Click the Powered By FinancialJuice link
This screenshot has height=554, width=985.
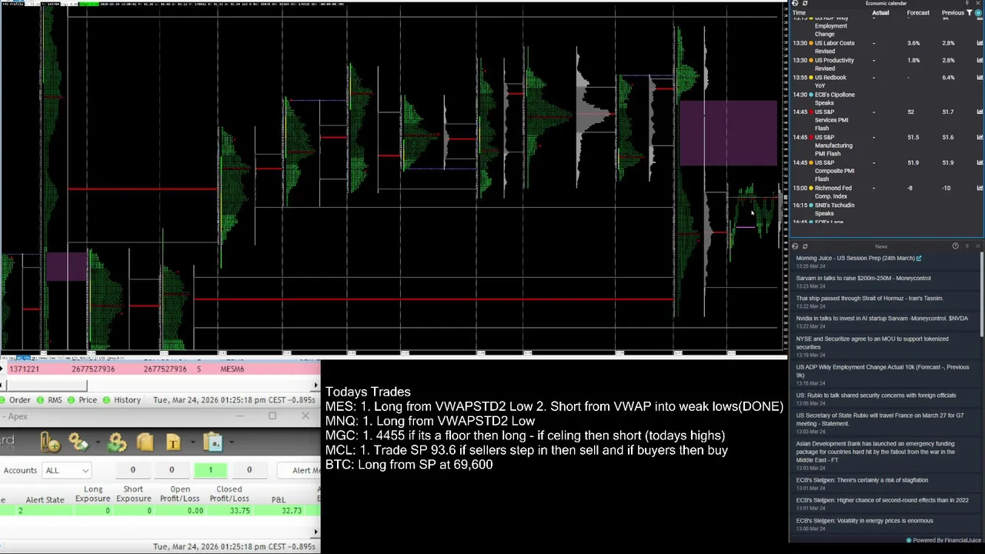pyautogui.click(x=947, y=540)
